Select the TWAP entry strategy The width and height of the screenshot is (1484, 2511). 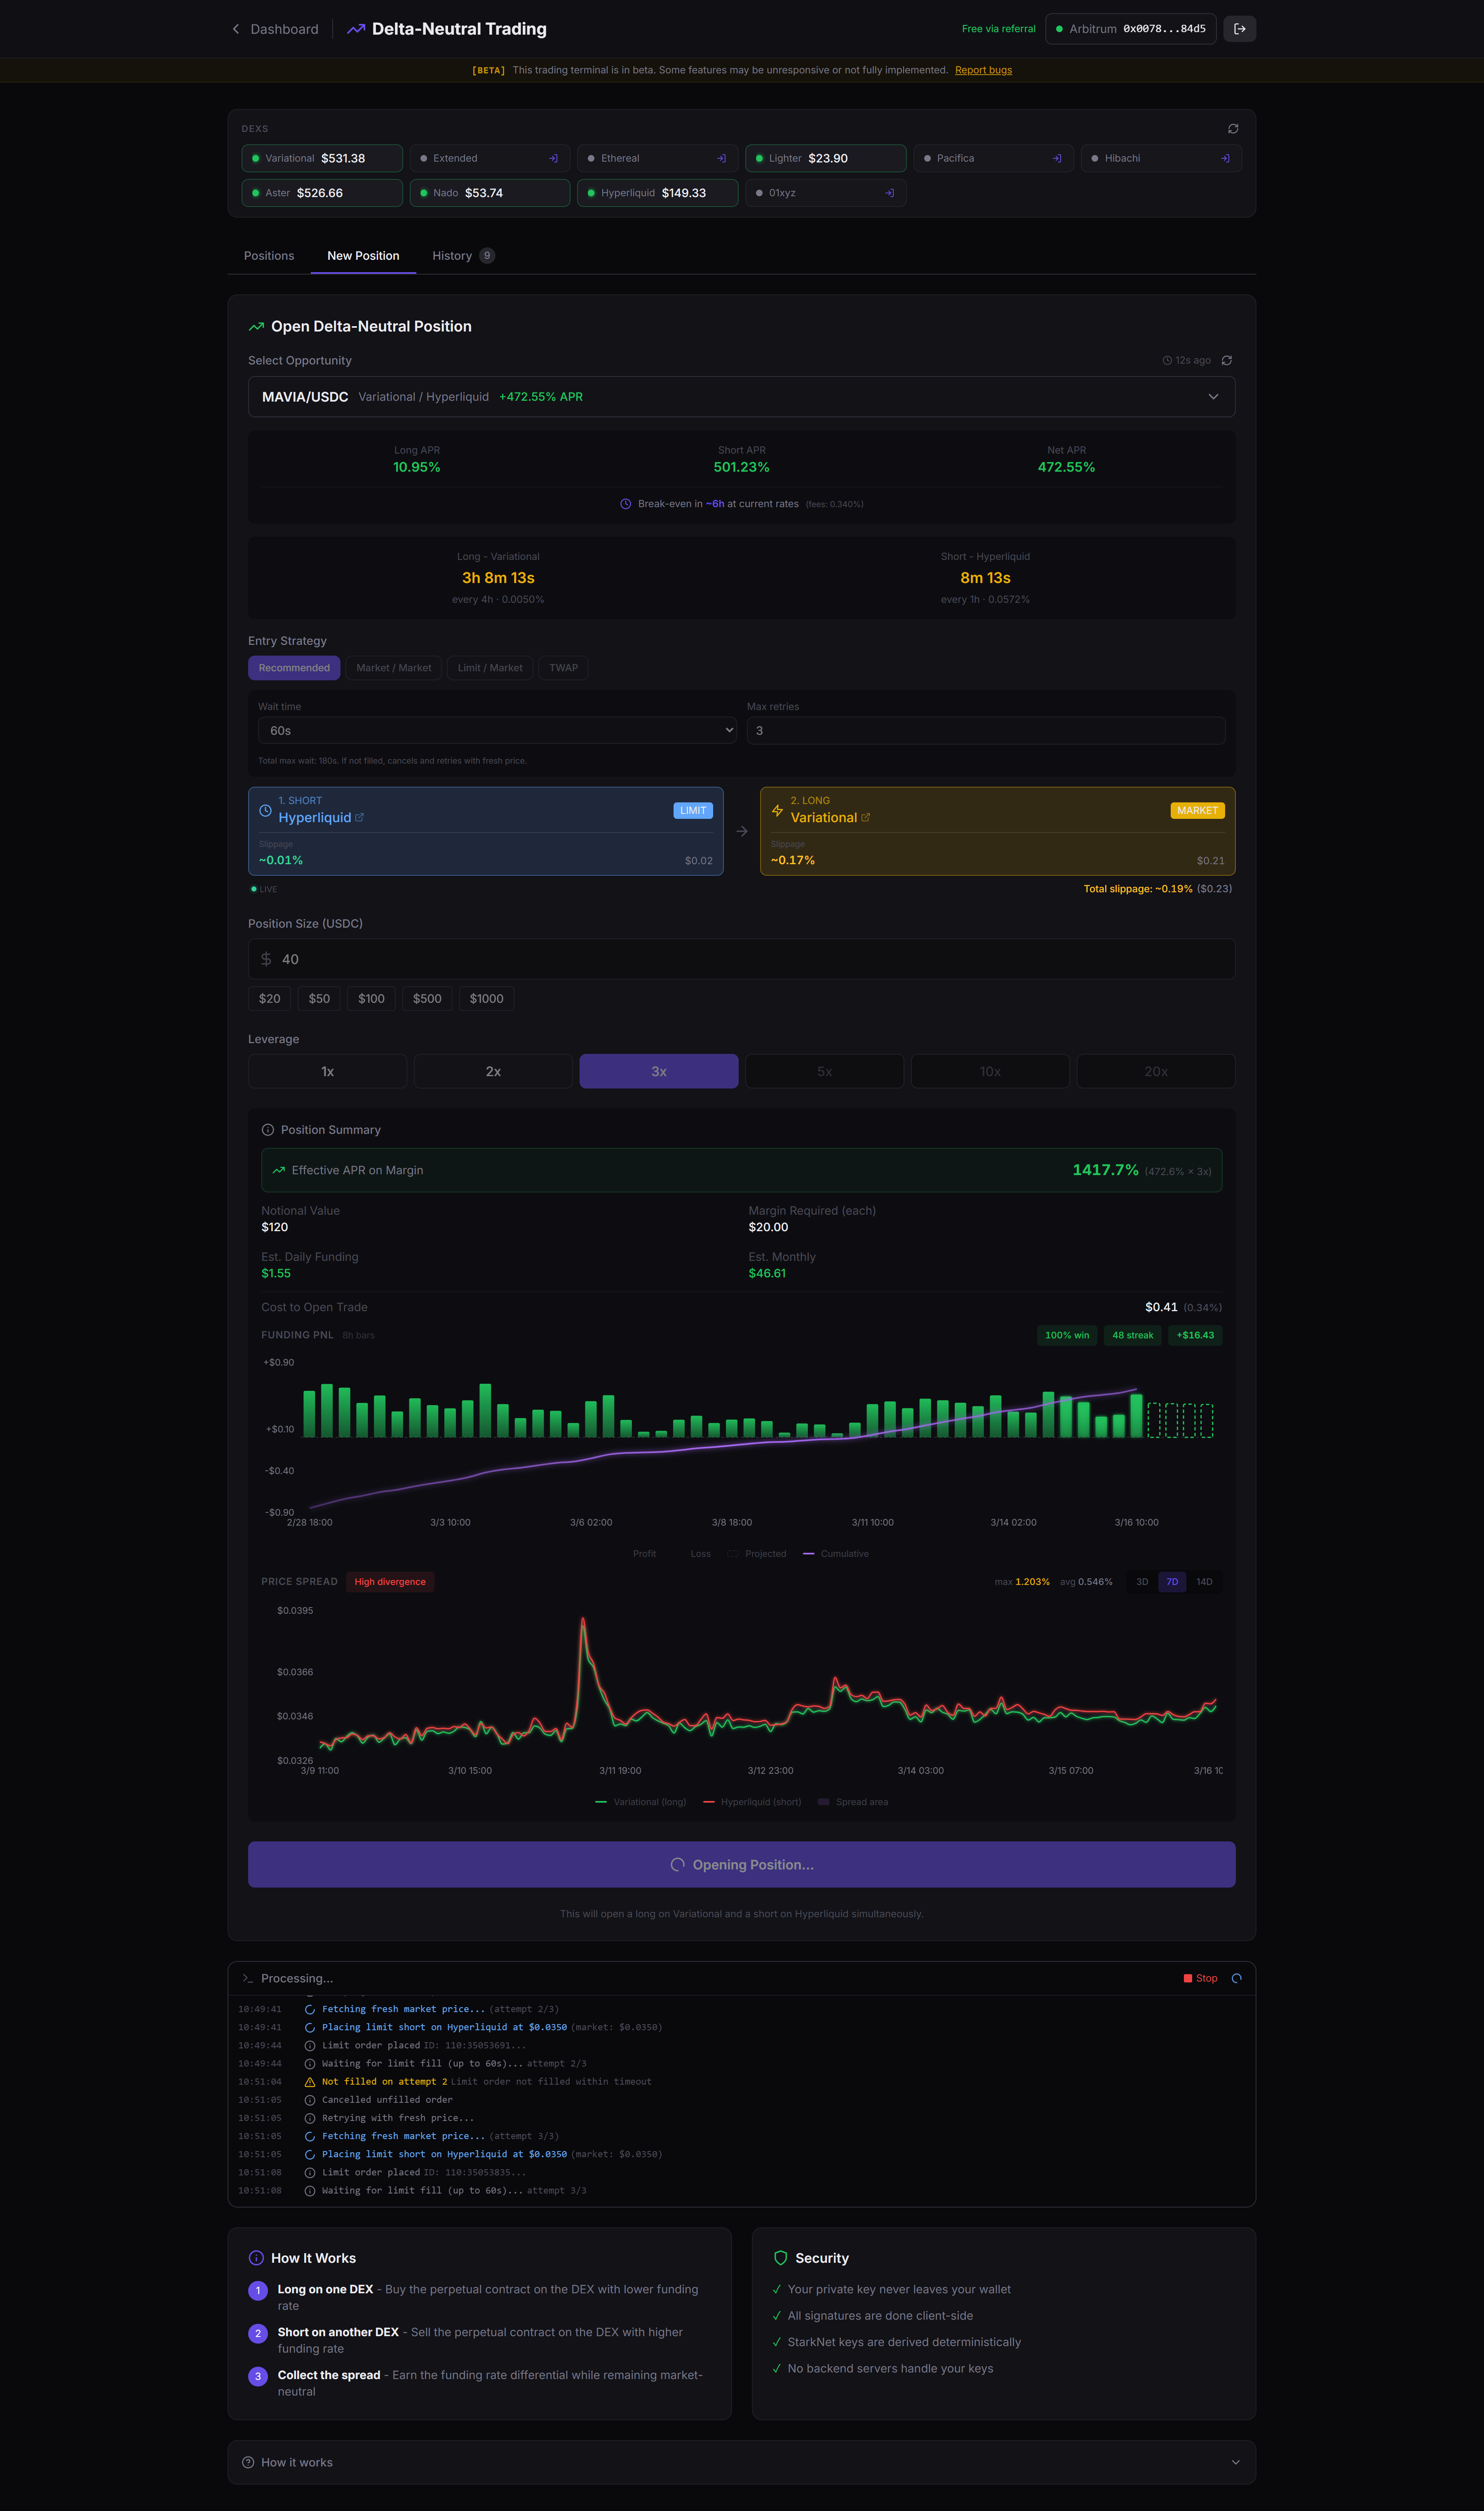[x=563, y=668]
